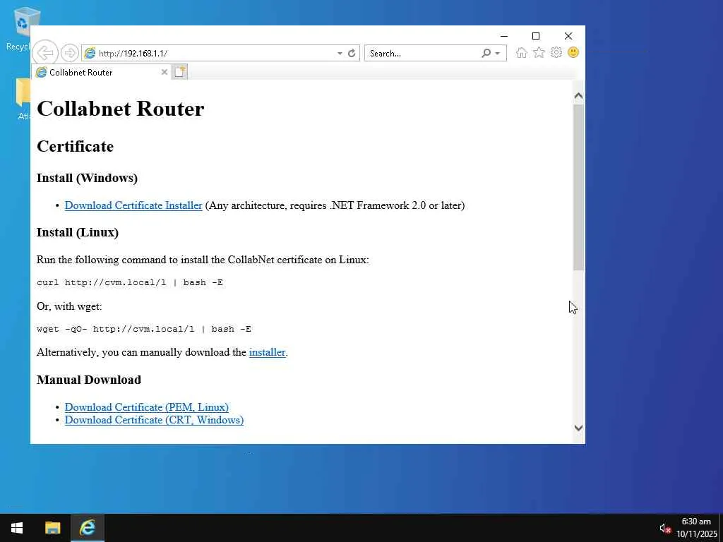Screen dimensions: 723x542
Task: Expand the address bar dropdown arrow
Action: click(x=340, y=53)
